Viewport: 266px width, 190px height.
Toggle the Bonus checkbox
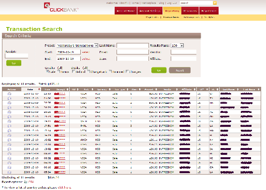tap(59, 71)
